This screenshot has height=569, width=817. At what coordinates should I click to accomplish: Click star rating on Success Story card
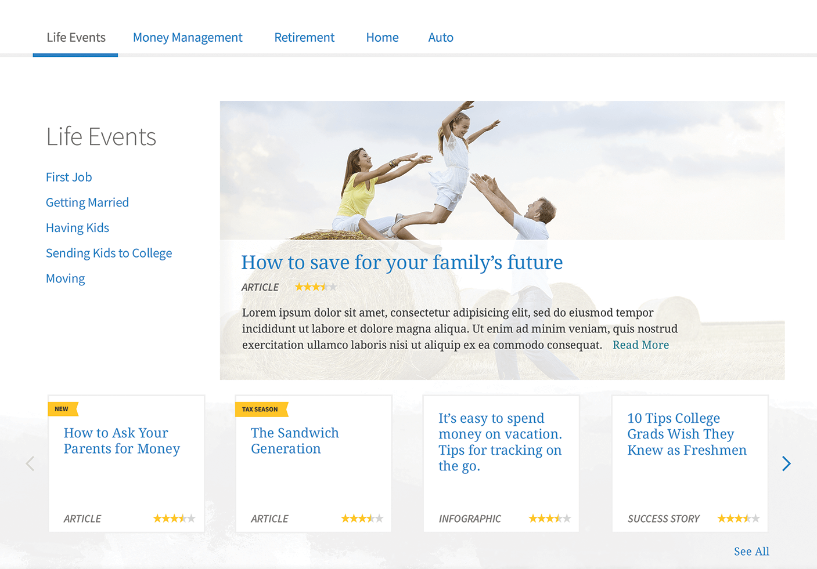738,519
